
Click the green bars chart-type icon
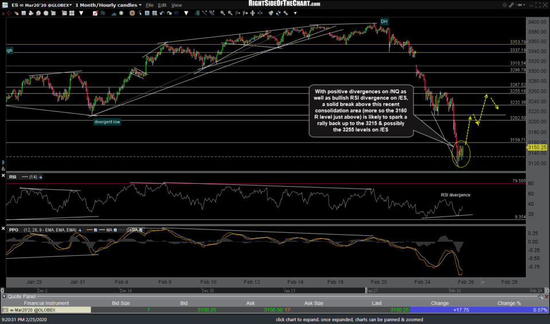point(103,13)
